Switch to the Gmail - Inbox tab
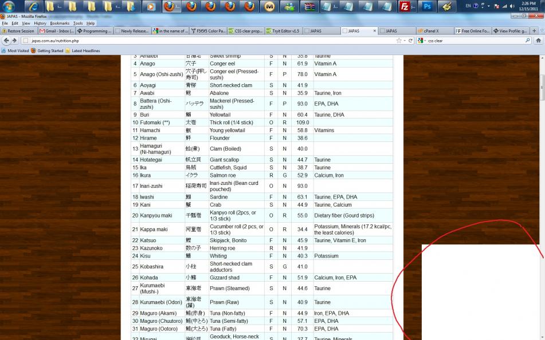Viewport: 545px width, 340px height. 56,31
